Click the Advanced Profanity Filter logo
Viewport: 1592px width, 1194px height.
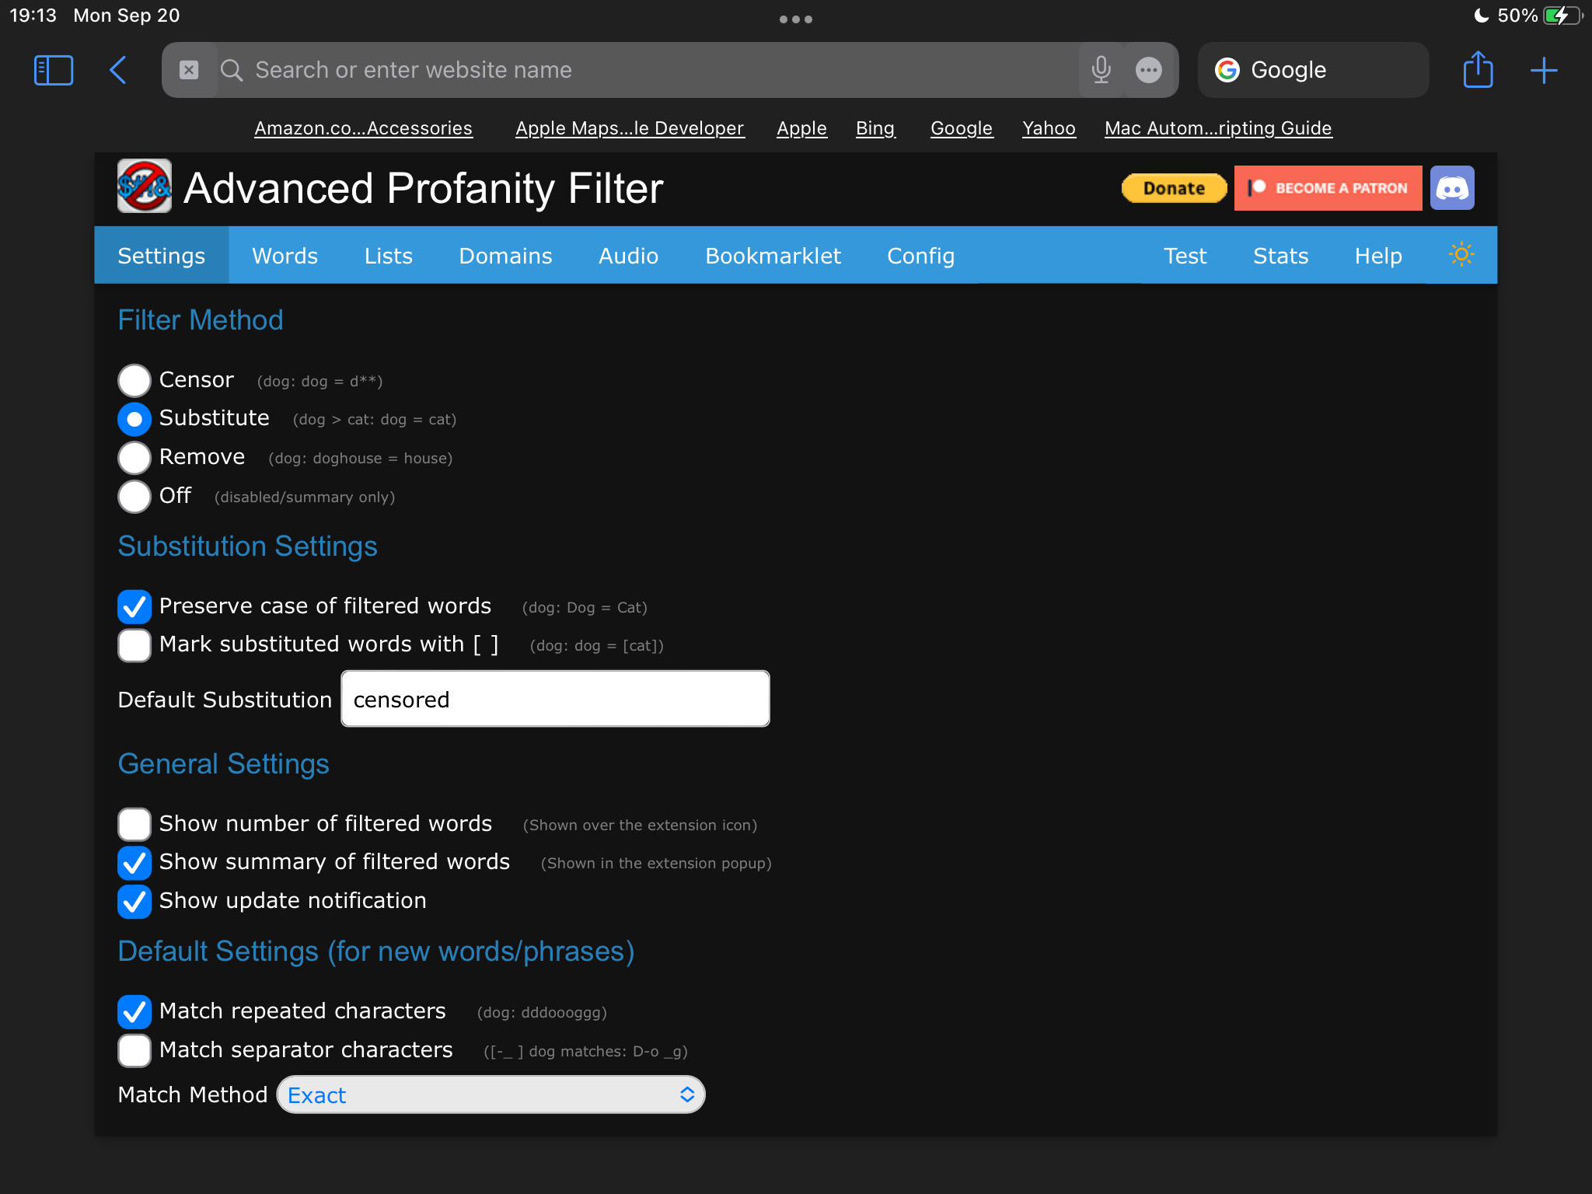click(144, 187)
